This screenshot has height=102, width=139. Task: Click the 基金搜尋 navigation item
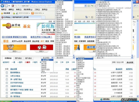[x=27, y=41]
